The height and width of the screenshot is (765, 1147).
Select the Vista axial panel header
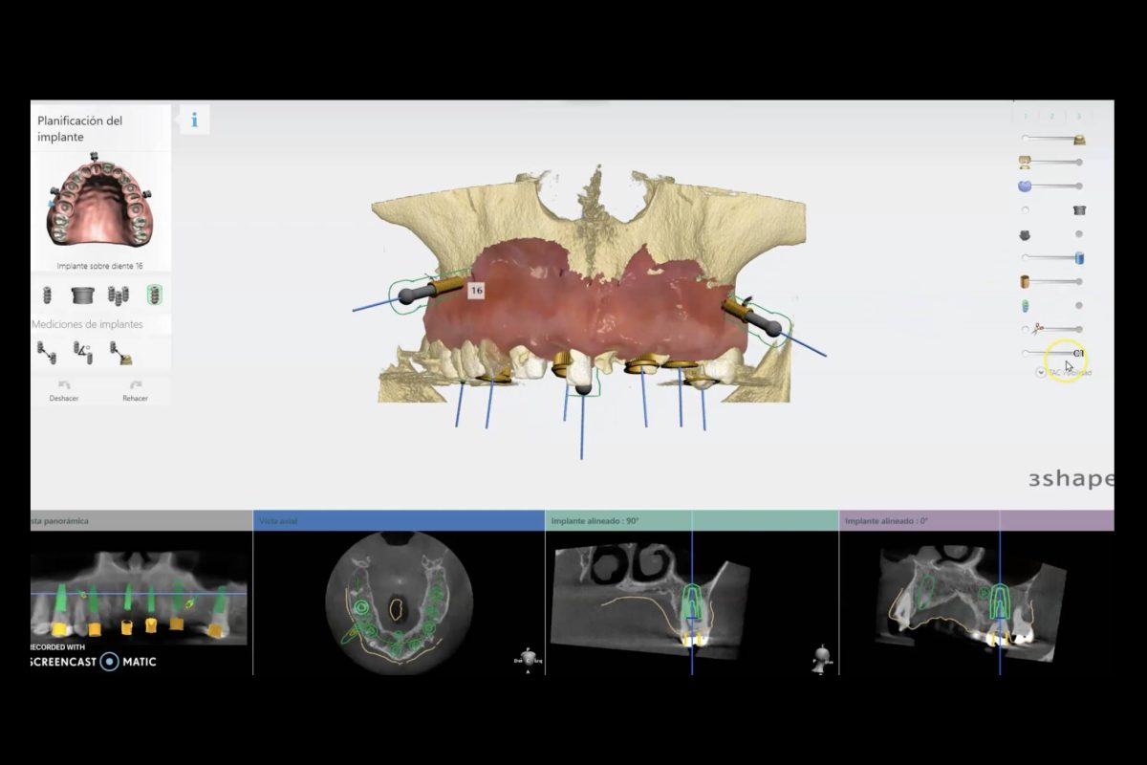pyautogui.click(x=399, y=521)
